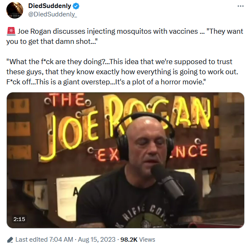Click the blue verified badge
The width and height of the screenshot is (251, 248).
(76, 6)
